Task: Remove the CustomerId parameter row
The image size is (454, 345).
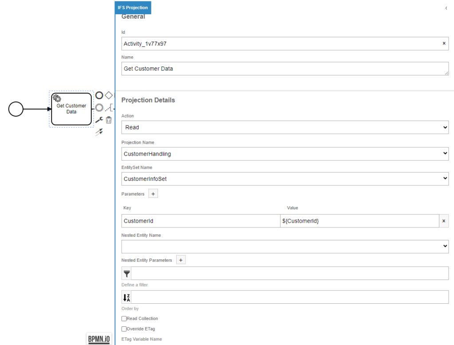Action: 444,221
